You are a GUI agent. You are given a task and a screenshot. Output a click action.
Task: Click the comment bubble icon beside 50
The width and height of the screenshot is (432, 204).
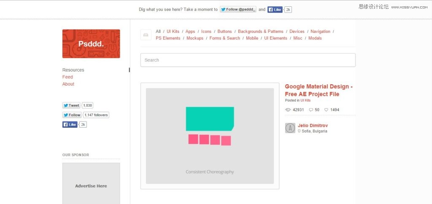coord(311,110)
